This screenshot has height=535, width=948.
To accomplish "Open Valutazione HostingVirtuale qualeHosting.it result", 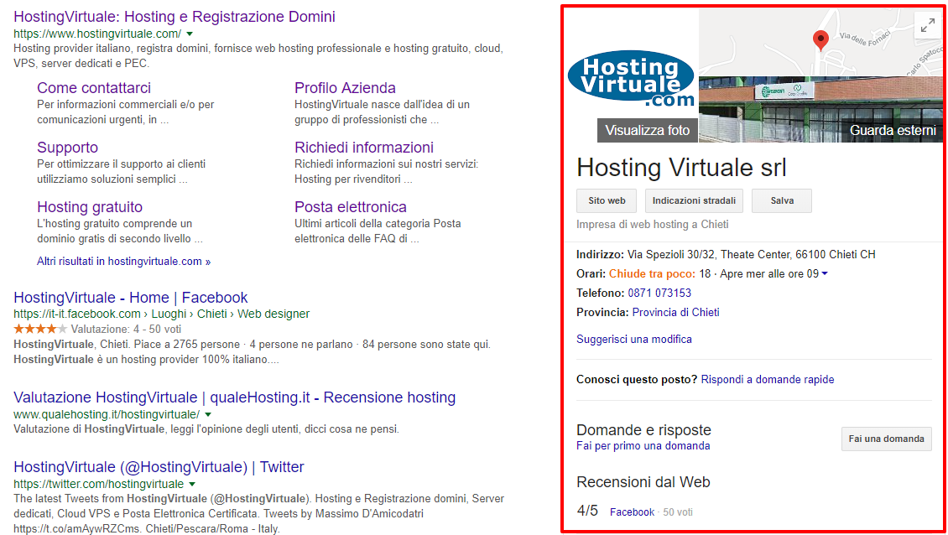I will (x=235, y=397).
